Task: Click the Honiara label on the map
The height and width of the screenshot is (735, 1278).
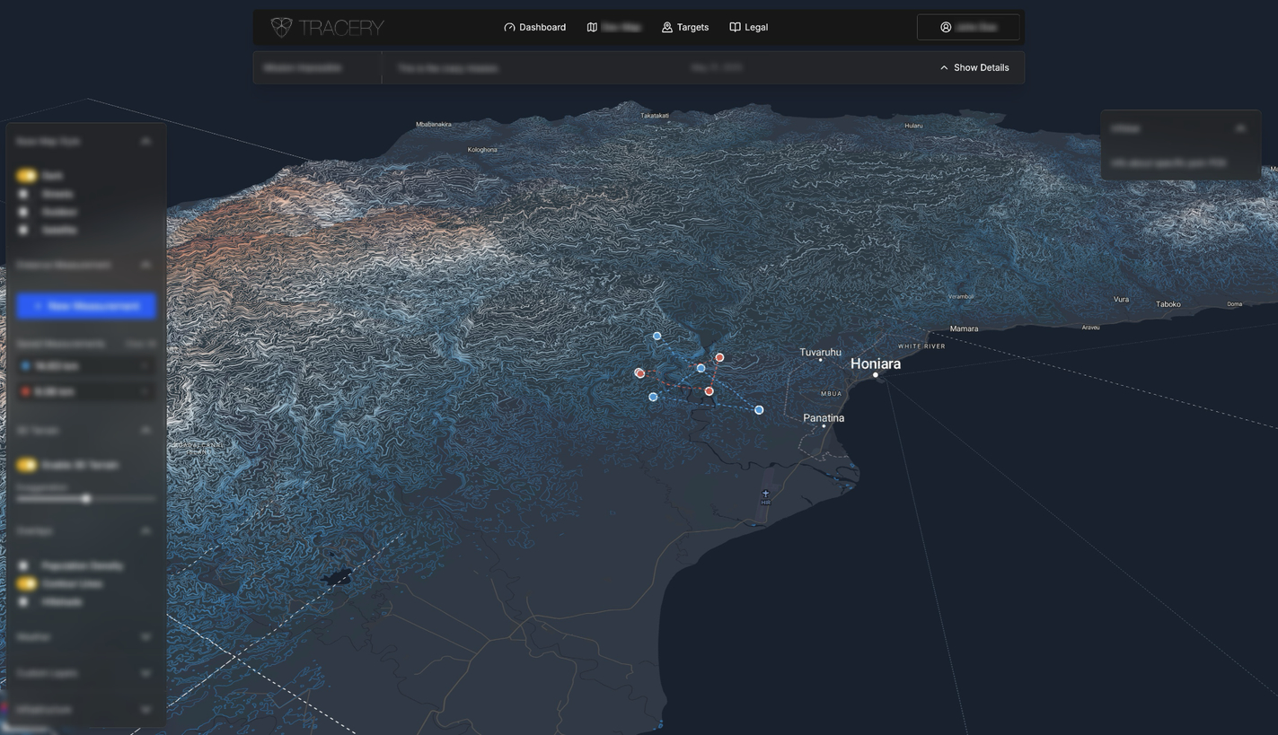Action: [876, 363]
